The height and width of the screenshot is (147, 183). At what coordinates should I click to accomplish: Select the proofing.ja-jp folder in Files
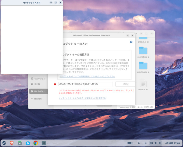(143, 67)
